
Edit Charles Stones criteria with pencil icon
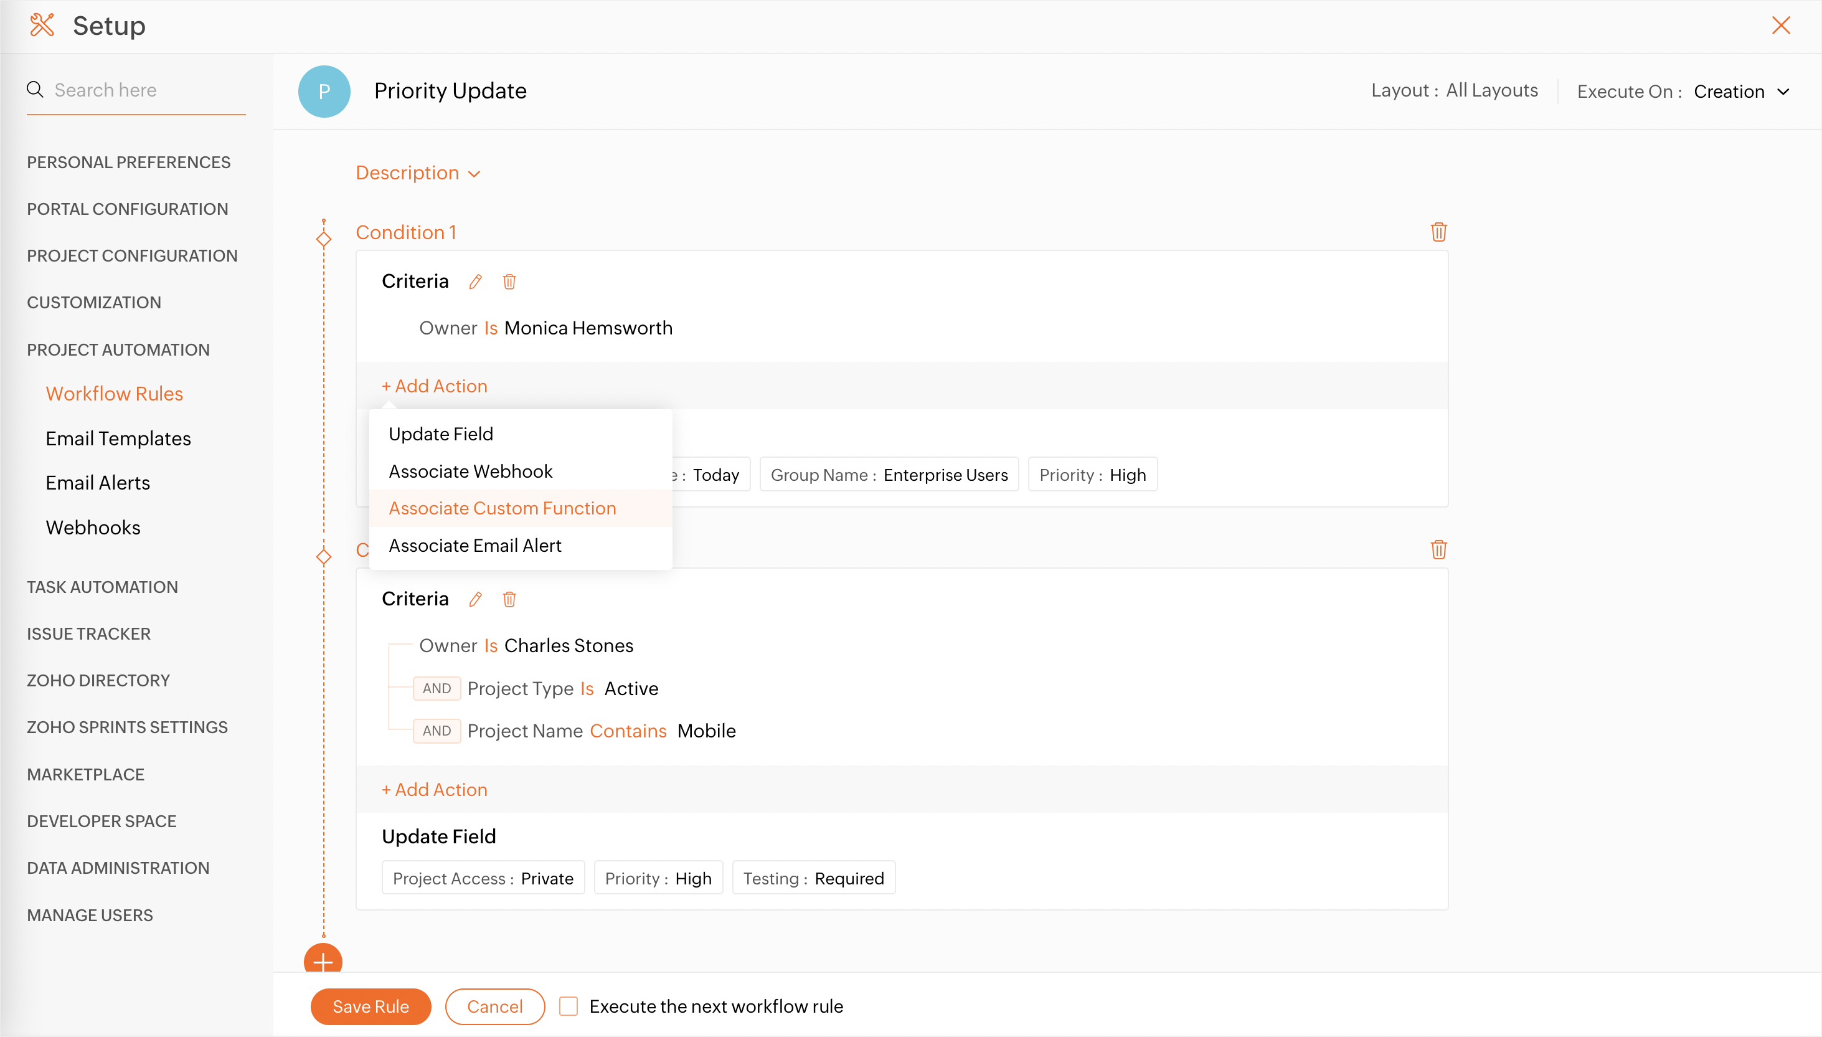coord(475,599)
